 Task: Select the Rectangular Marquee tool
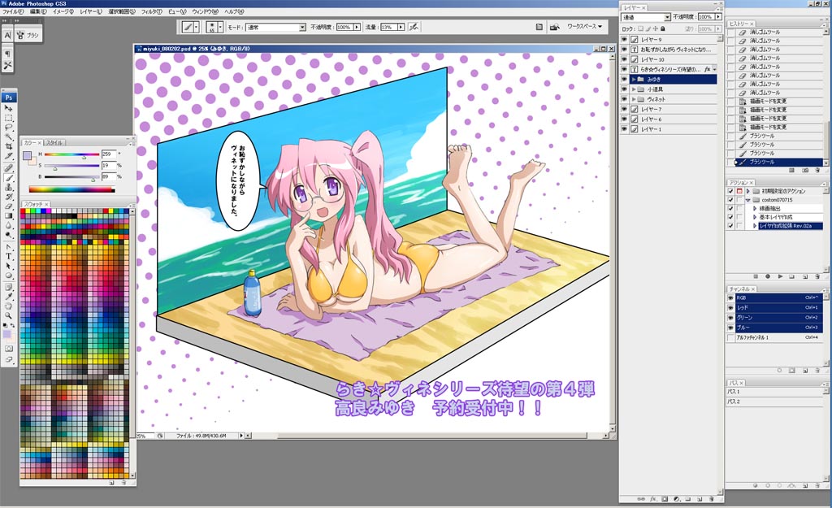(8, 118)
